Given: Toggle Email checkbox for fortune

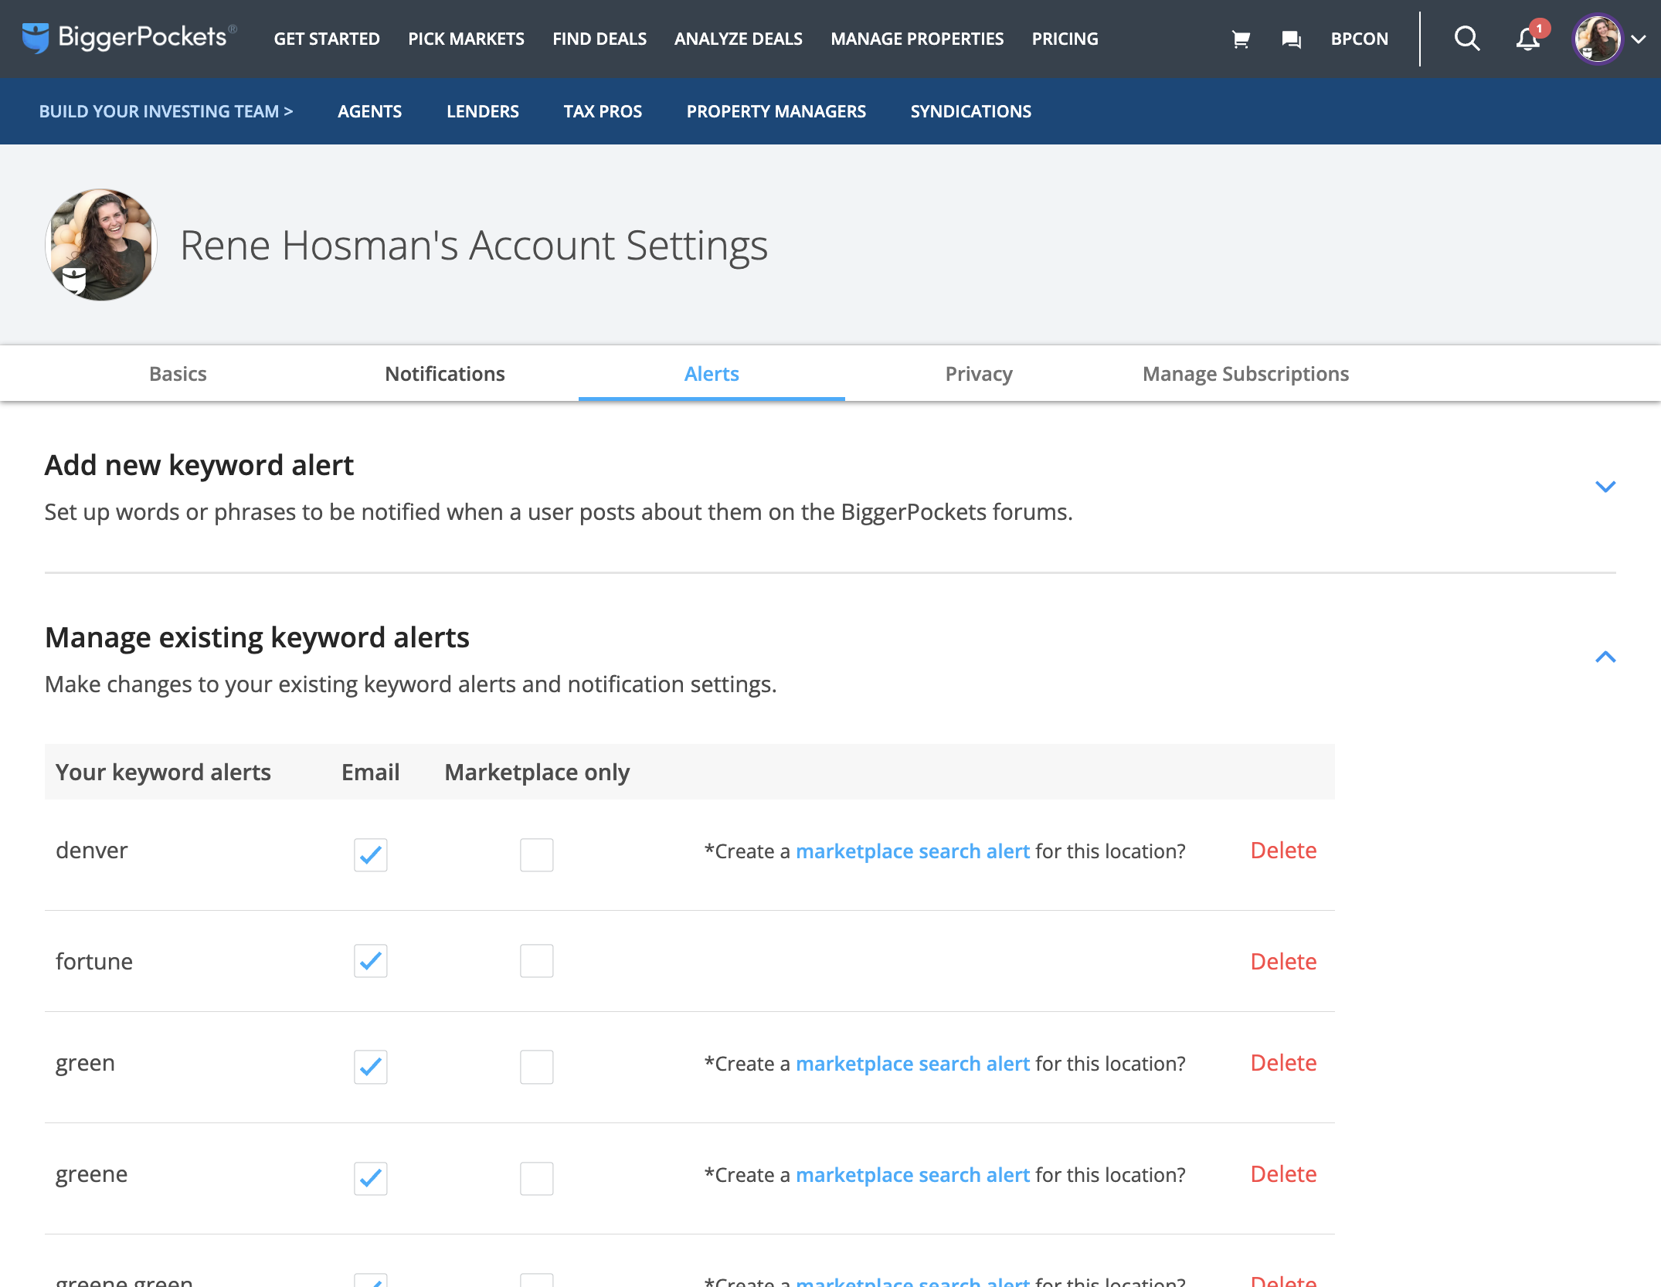Looking at the screenshot, I should pos(371,961).
